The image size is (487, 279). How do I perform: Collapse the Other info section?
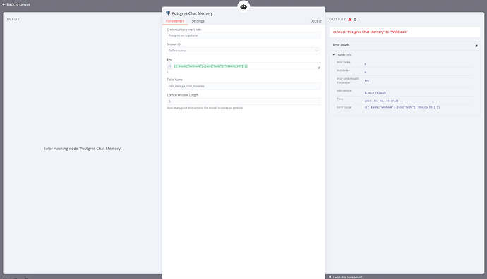334,54
